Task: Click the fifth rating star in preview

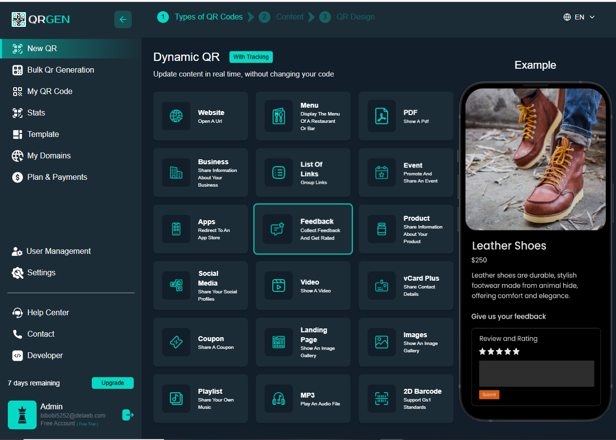Action: point(516,351)
